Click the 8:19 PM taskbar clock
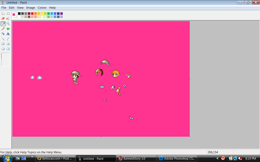Viewport: 260px width, 162px height. tap(250, 158)
